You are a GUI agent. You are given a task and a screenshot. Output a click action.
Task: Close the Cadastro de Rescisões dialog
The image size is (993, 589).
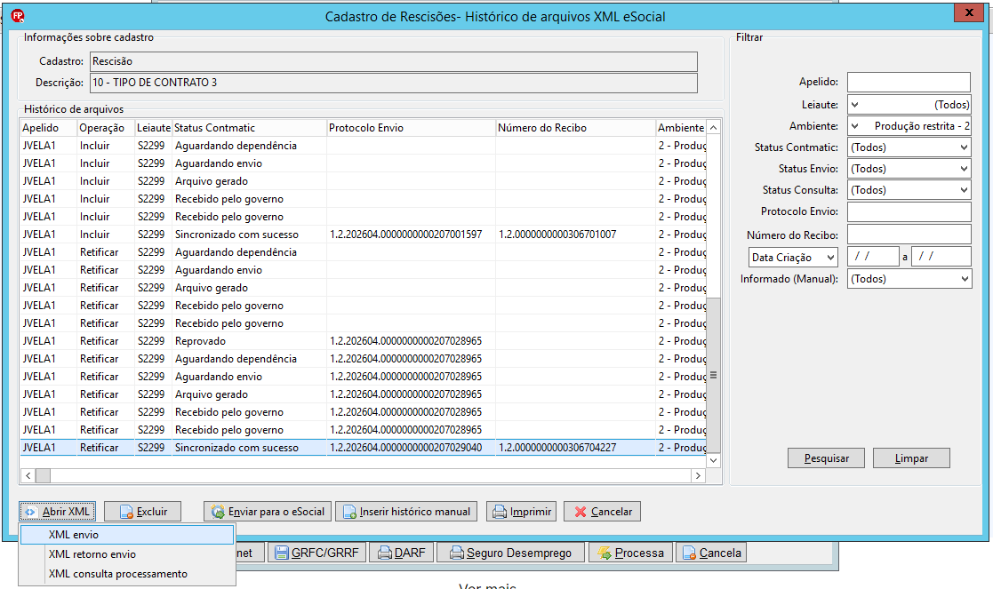pos(970,12)
